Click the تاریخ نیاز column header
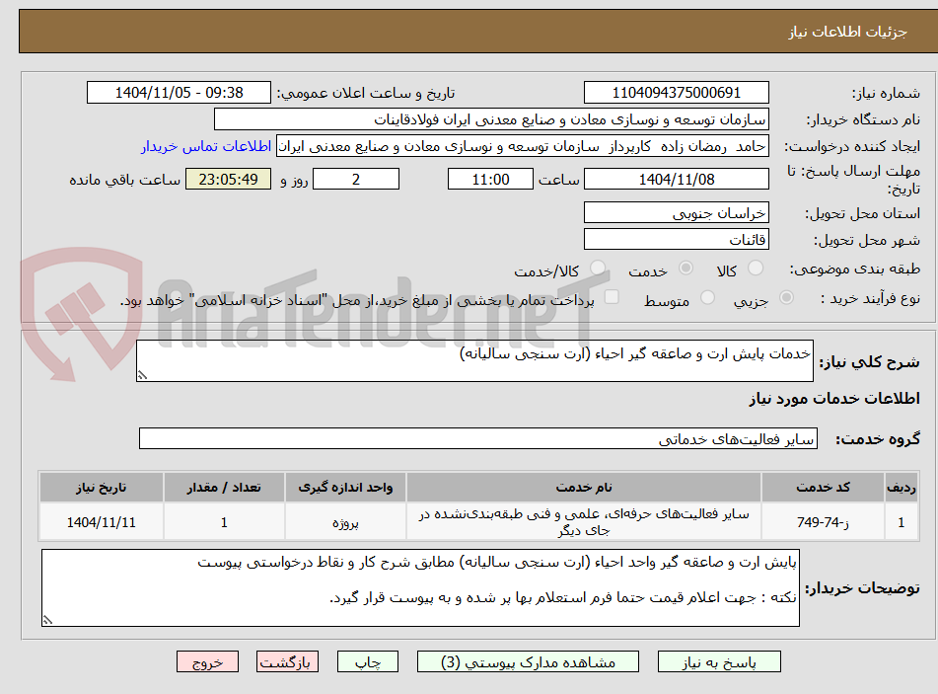This screenshot has height=694, width=938. click(x=101, y=488)
